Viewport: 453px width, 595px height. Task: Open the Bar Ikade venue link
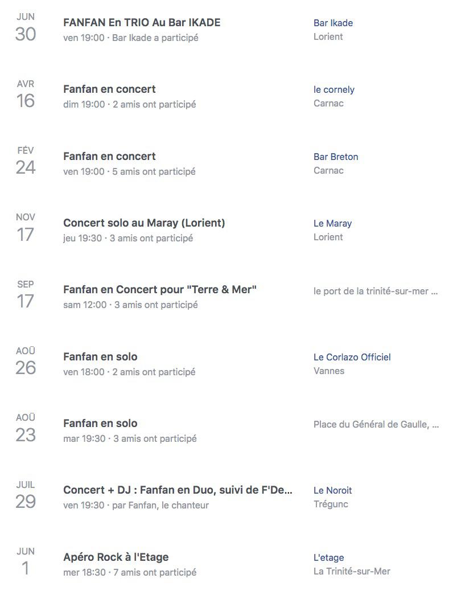(333, 23)
